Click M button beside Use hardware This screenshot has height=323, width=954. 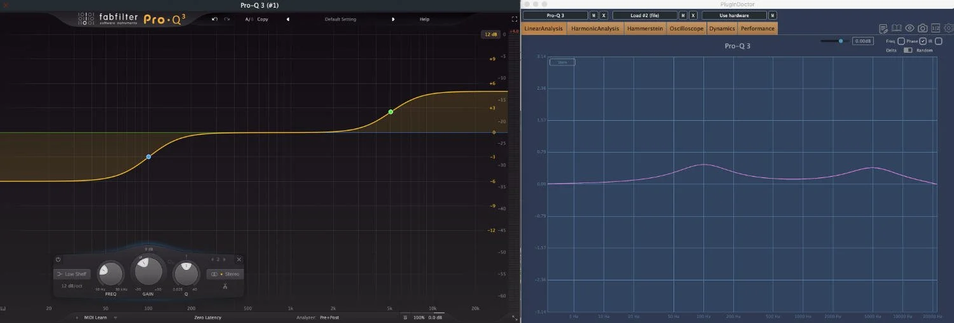click(773, 15)
